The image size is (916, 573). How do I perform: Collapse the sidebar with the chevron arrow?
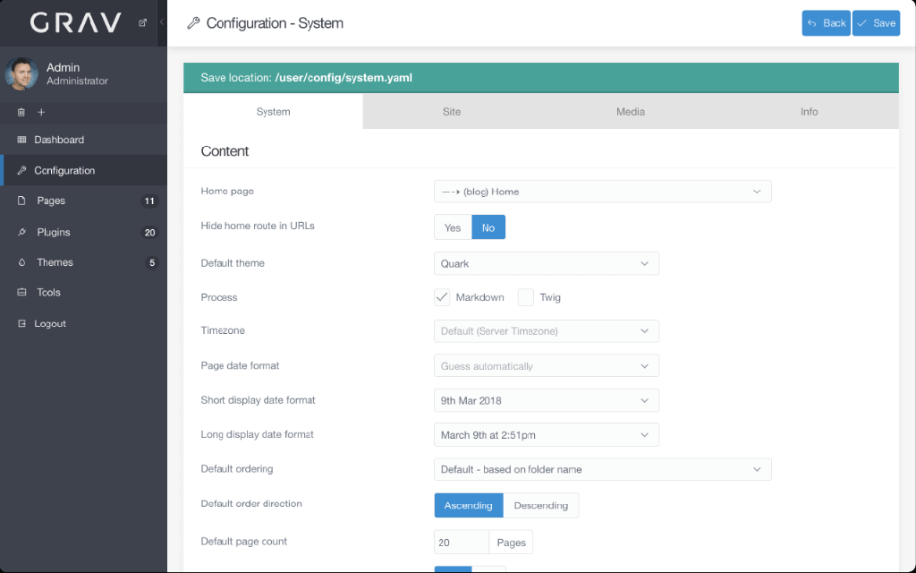[161, 22]
